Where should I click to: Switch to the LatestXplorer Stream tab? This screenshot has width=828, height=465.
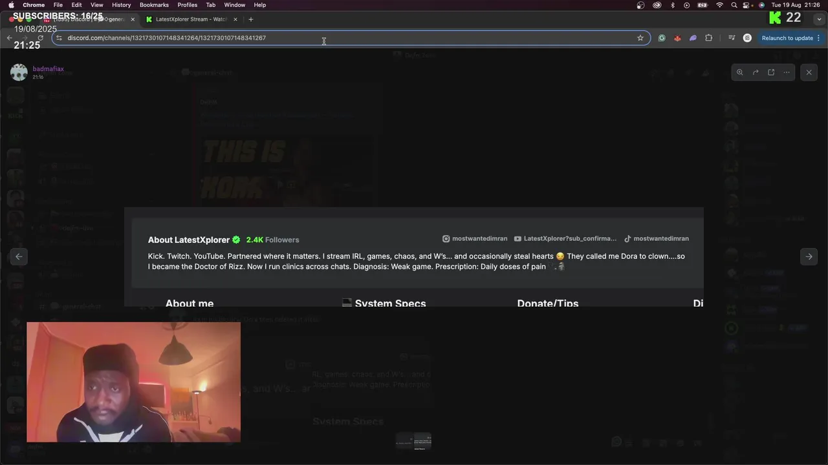click(191, 19)
